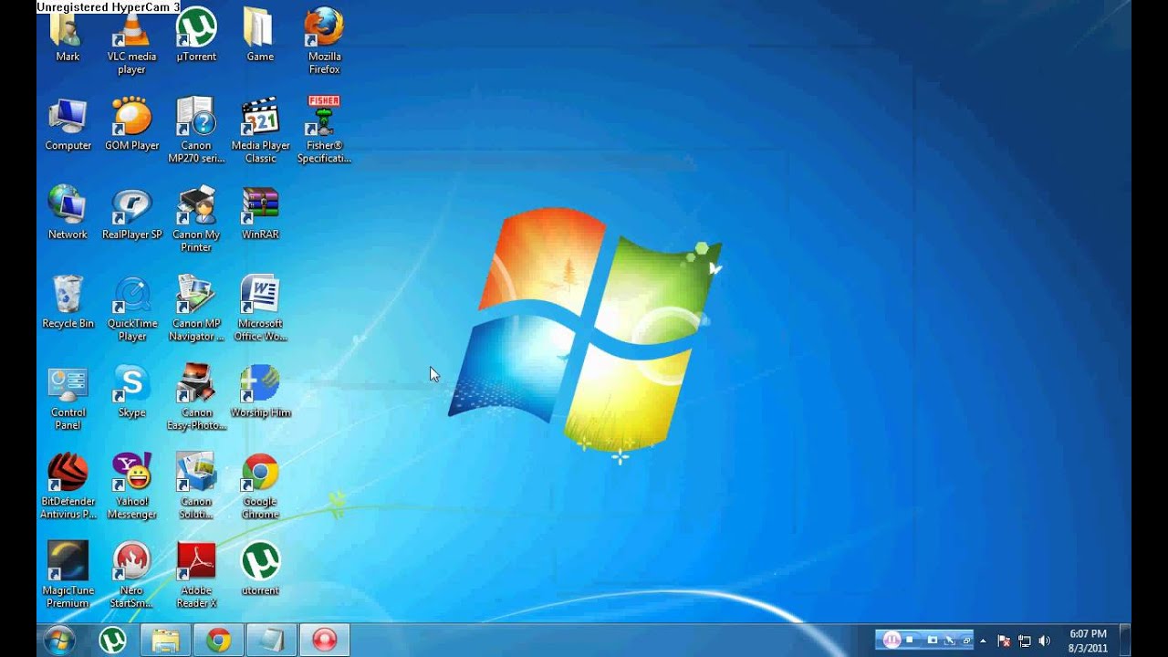The image size is (1168, 657).
Task: Launch QuickTime Player shortcut
Action: coord(132,308)
